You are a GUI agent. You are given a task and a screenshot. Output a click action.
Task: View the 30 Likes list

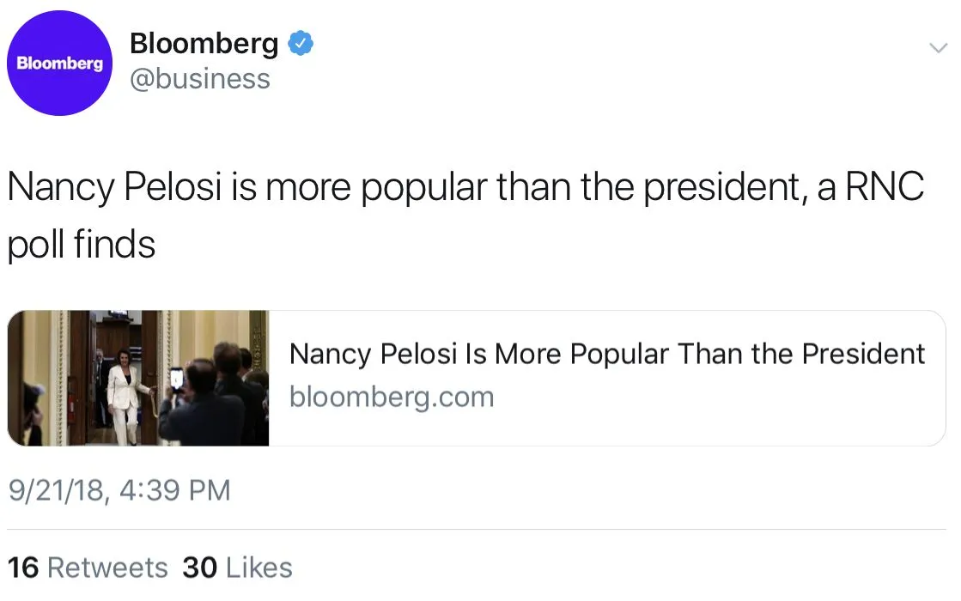[237, 568]
